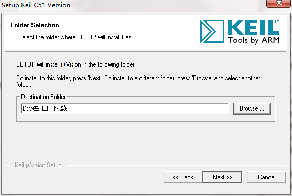Click the µ symbol in the µVision install text

point(63,65)
